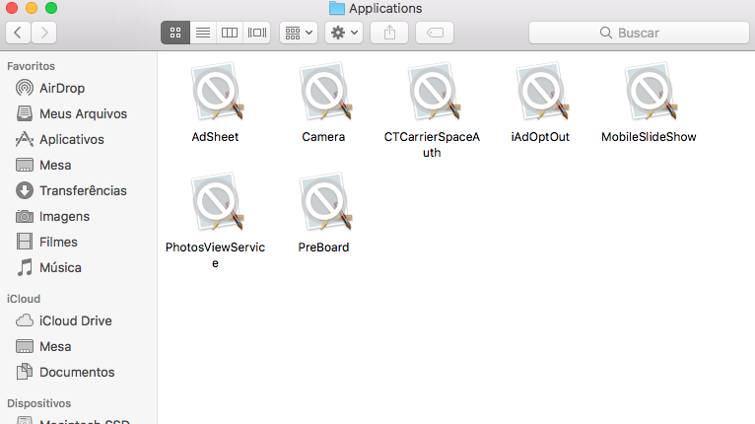Image resolution: width=755 pixels, height=424 pixels.
Task: Click the Applications folder icon in title bar
Action: point(337,8)
